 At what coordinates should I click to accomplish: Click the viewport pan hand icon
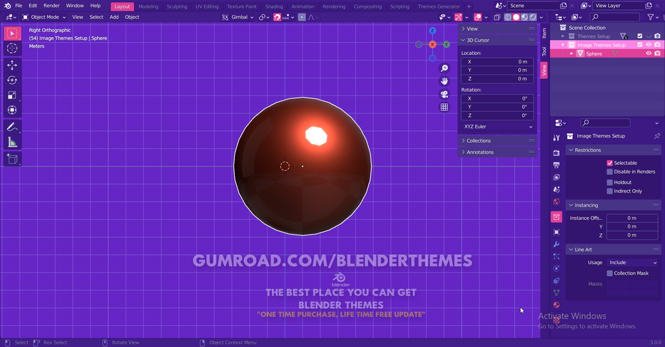click(444, 81)
